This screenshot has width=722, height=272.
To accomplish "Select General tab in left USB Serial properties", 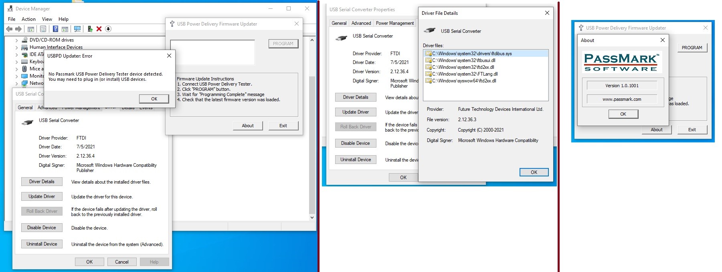I will tap(25, 108).
